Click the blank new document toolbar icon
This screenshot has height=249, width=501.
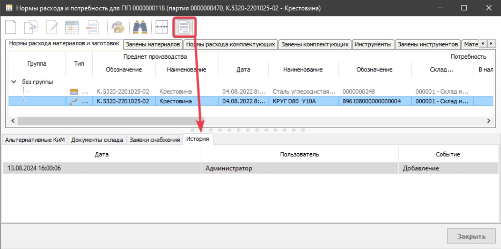click(x=11, y=28)
